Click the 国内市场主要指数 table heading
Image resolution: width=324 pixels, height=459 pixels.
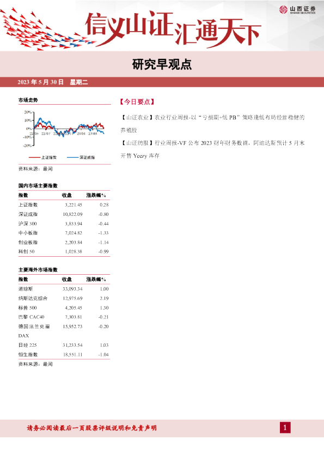(38, 185)
